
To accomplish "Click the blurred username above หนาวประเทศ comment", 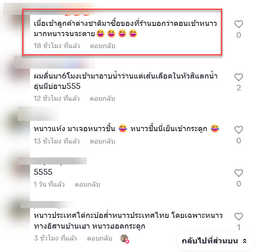I will (47, 205).
